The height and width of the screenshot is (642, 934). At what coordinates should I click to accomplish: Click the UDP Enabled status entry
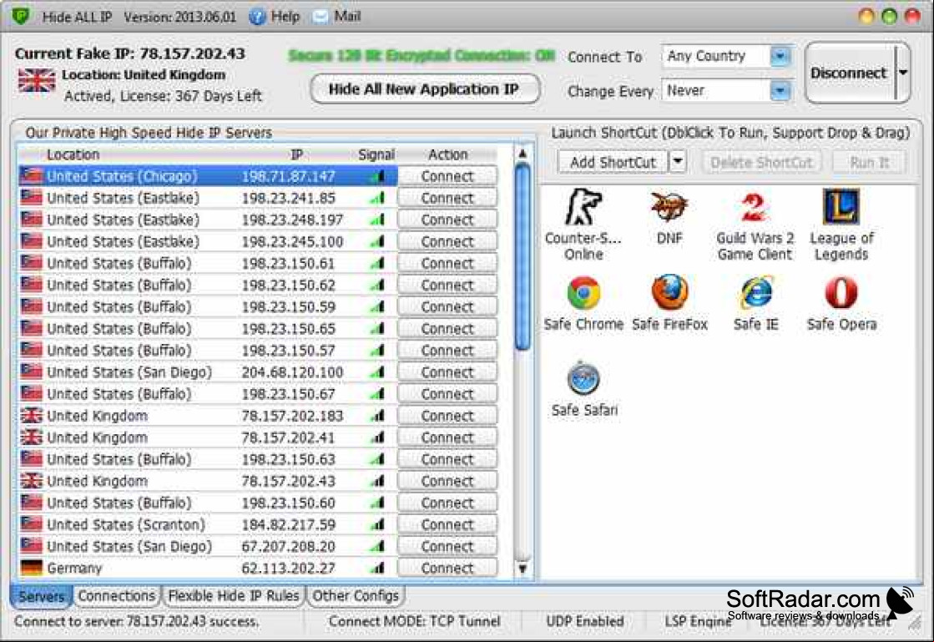pyautogui.click(x=585, y=621)
